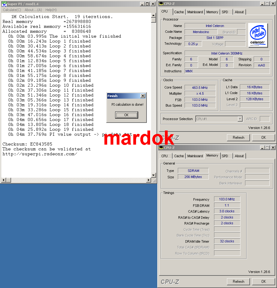Click OK in top CPU-Z window

click(x=263, y=138)
